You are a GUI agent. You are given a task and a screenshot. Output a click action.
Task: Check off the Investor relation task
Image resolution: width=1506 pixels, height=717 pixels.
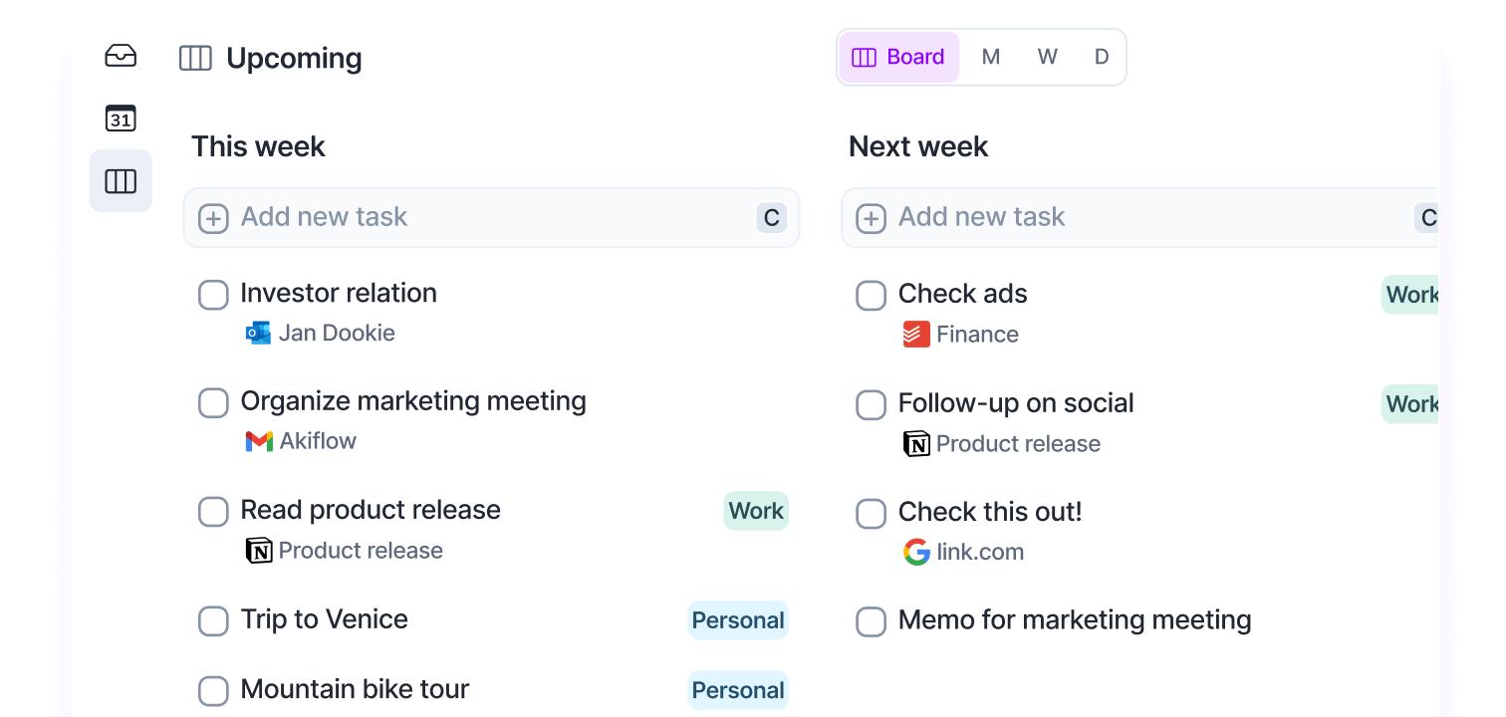coord(213,295)
